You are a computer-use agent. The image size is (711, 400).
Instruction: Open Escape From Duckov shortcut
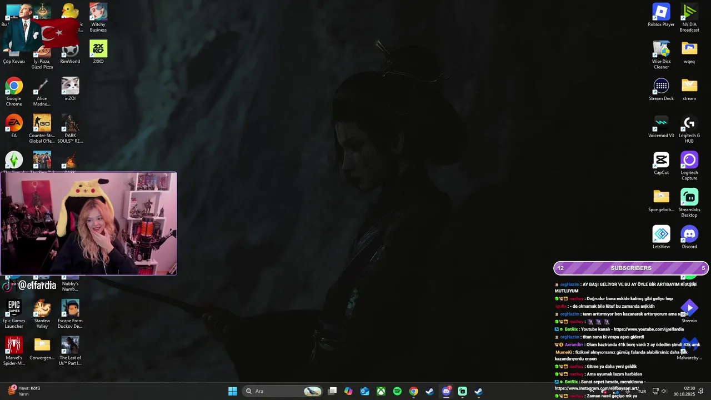[x=70, y=314]
